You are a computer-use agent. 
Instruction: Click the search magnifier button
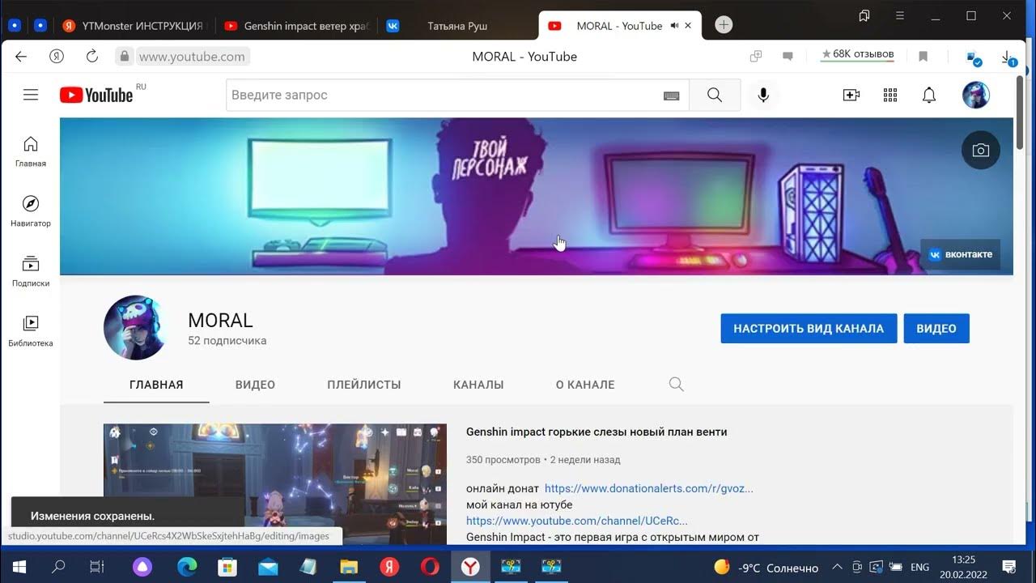pyautogui.click(x=715, y=95)
